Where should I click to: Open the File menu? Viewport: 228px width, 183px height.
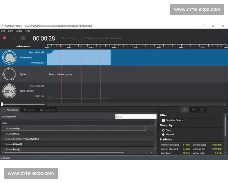pos(3,31)
